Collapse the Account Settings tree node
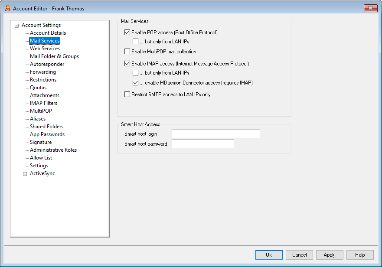Image resolution: width=382 pixels, height=267 pixels. 16,26
